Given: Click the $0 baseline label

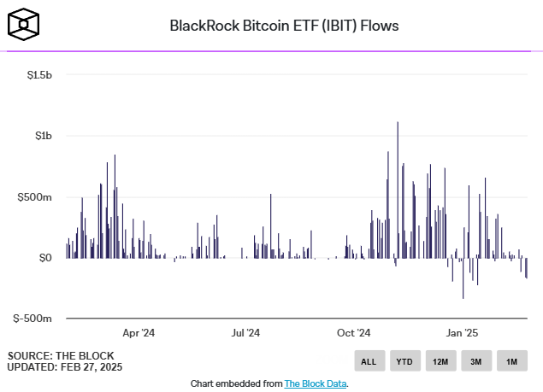Looking at the screenshot, I should [x=44, y=258].
